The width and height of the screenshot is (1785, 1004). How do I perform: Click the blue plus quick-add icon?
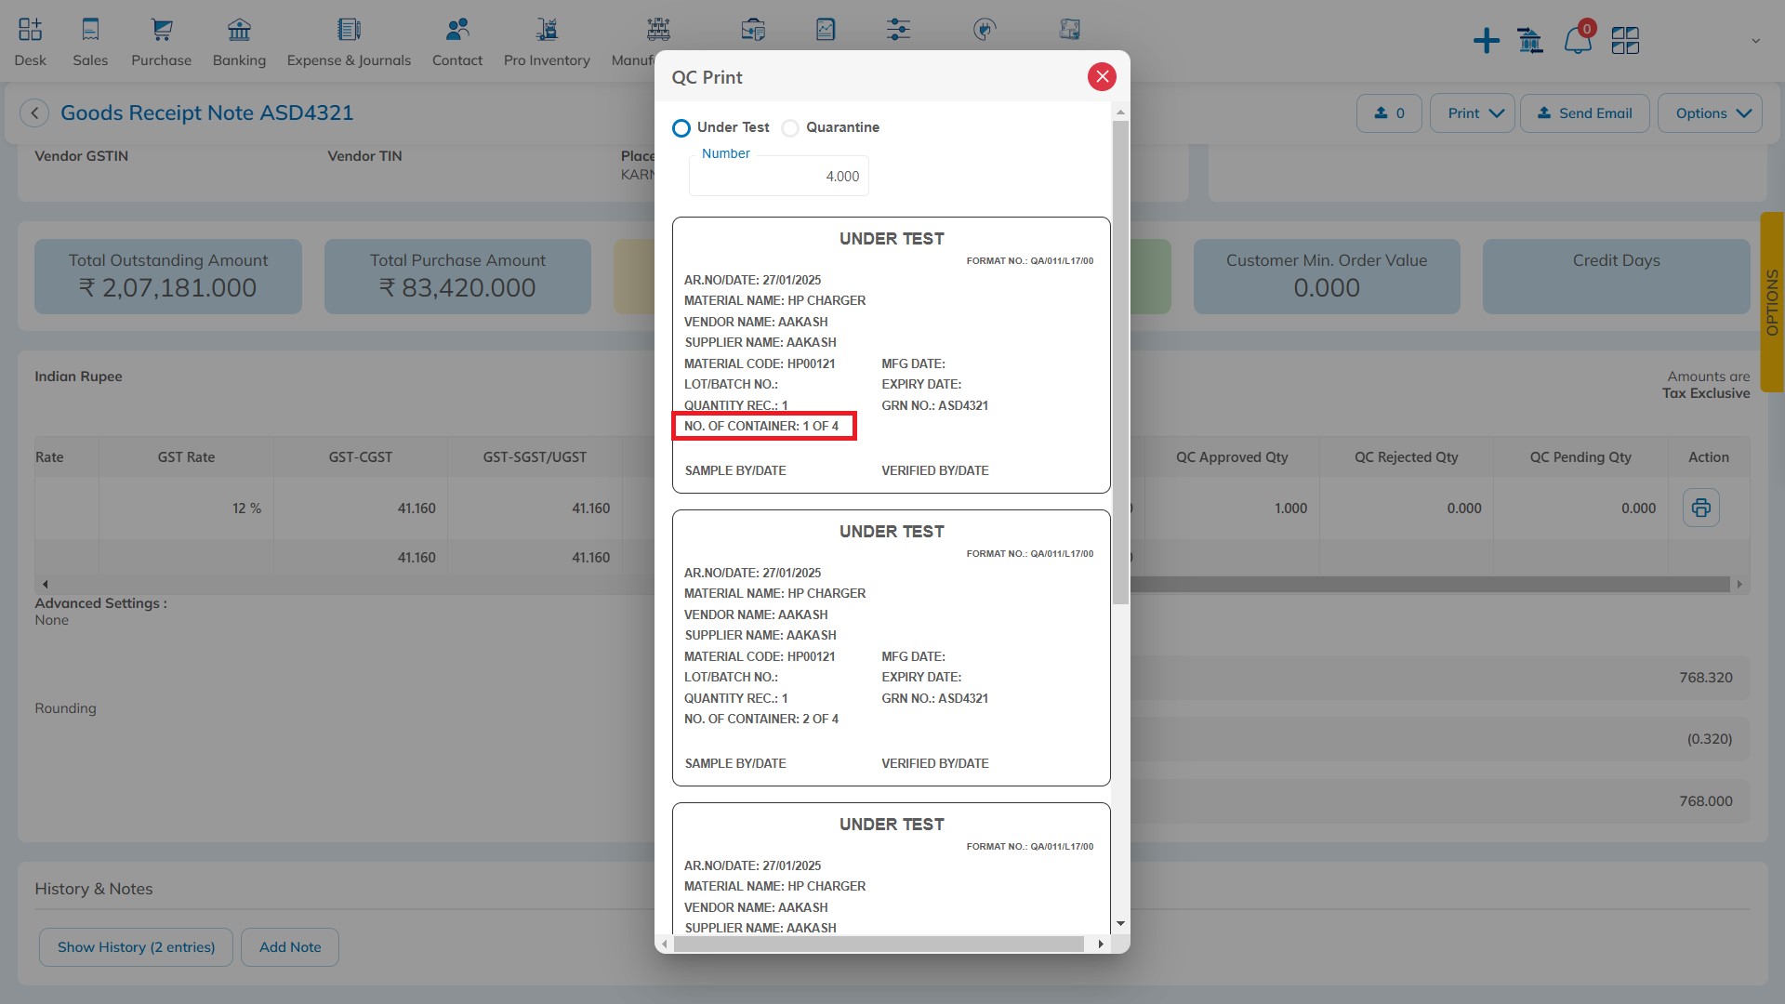point(1486,41)
